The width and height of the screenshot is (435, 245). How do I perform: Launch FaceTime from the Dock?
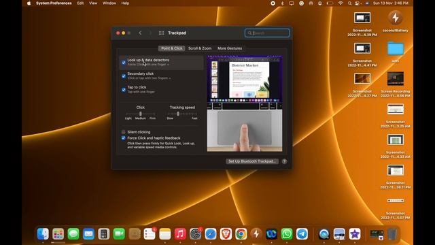coord(119,234)
